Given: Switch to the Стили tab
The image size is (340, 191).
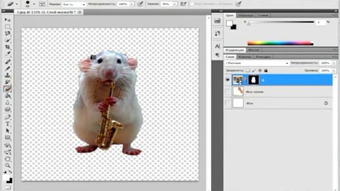Looking at the screenshot, I should tap(263, 15).
